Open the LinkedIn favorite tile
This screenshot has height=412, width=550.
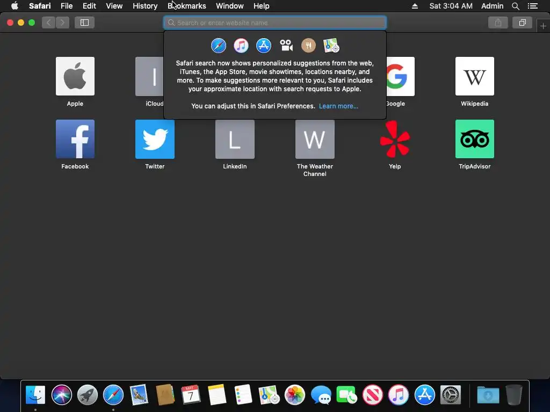pyautogui.click(x=235, y=139)
